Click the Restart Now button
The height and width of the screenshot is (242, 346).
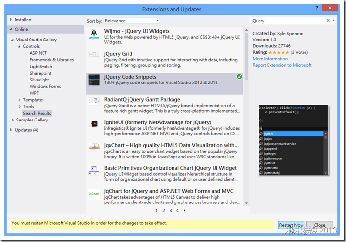pos(291,225)
